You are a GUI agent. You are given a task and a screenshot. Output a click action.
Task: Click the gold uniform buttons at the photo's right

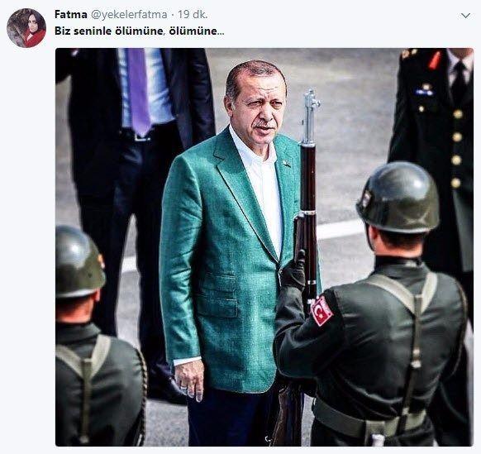(457, 148)
